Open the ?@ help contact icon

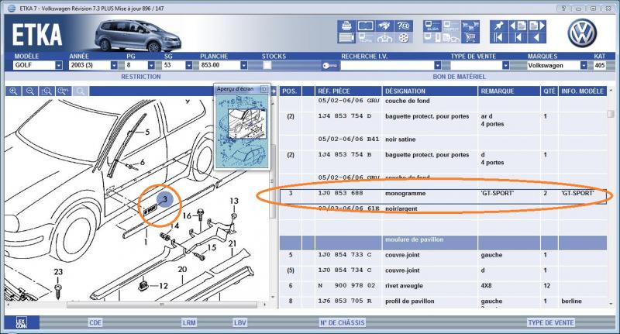pos(403,26)
